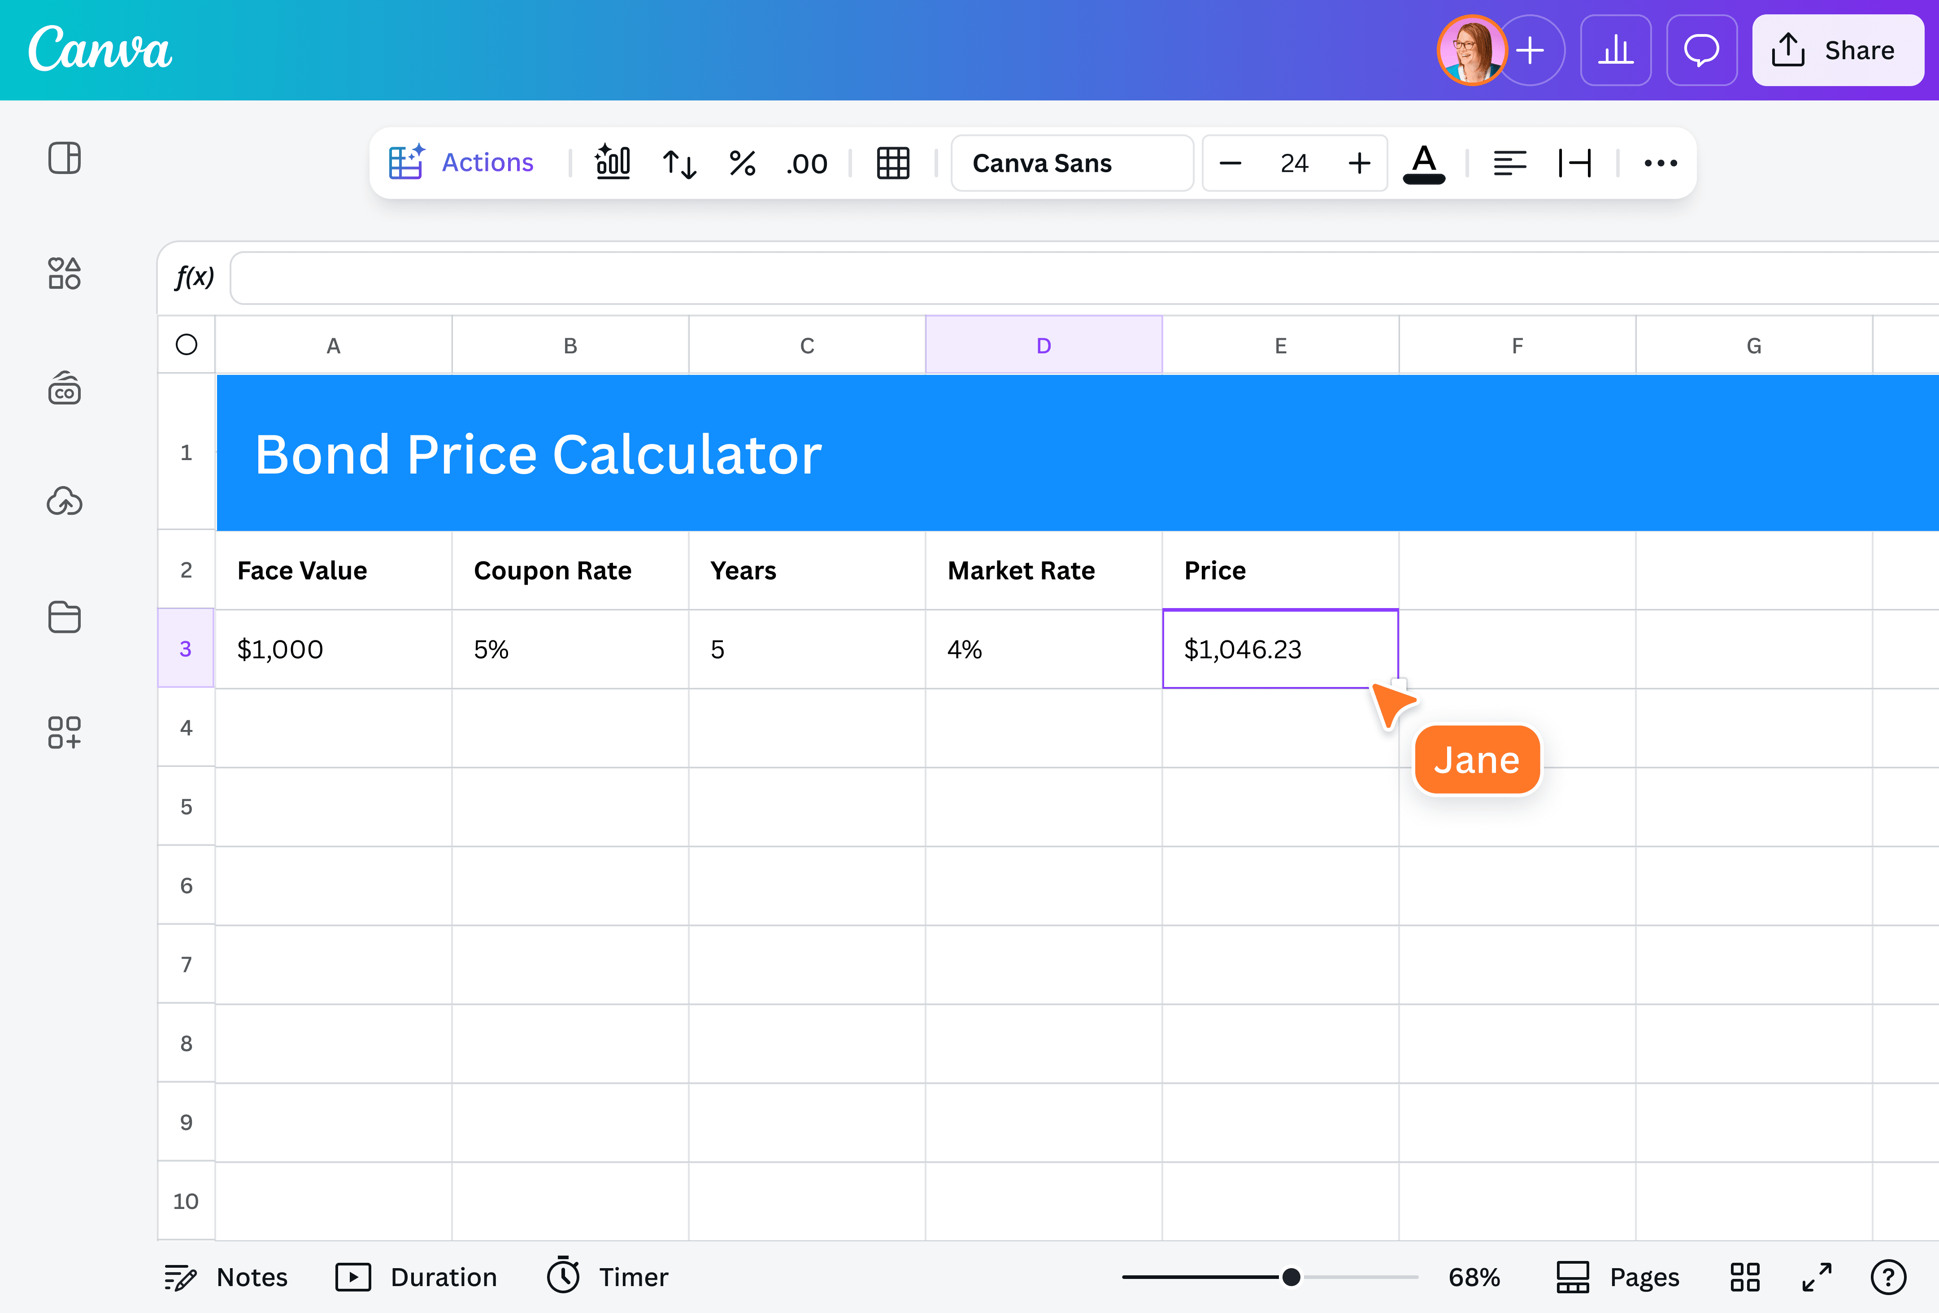Apply percent formatting from the toolbar

[742, 164]
